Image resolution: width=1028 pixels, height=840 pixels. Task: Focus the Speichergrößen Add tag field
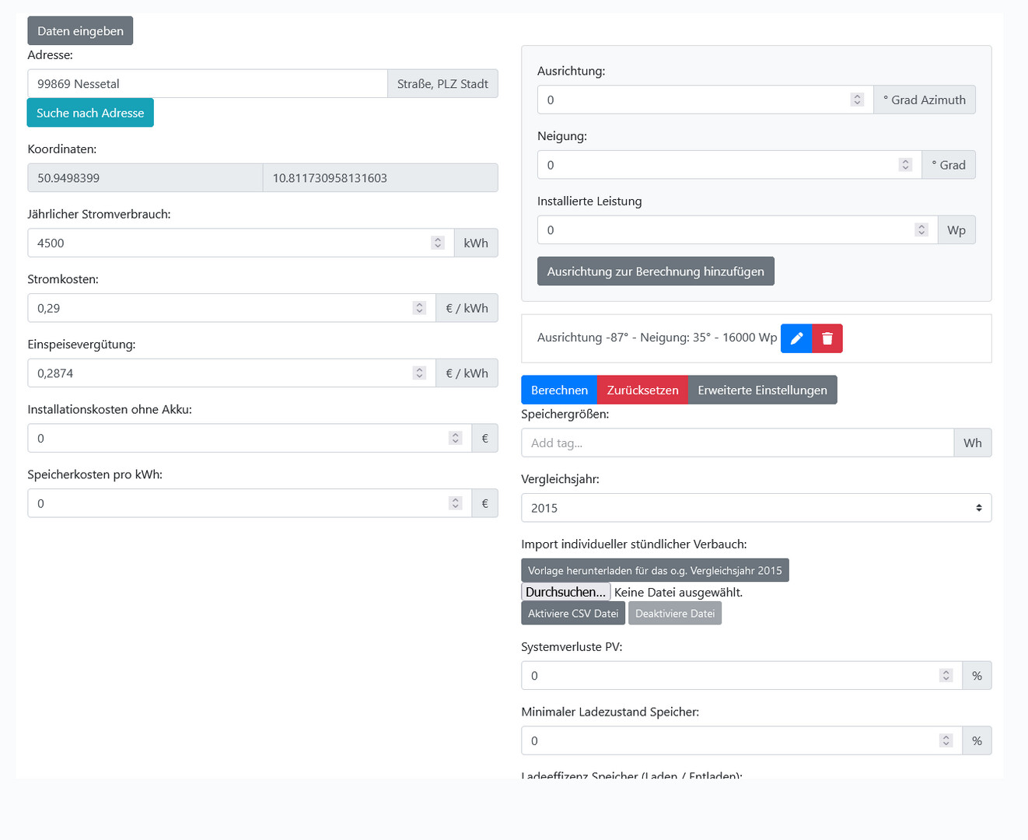click(x=736, y=443)
